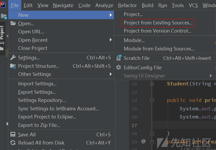This screenshot has width=216, height=150.
Task: Click the Save All floppy disk icon
Action: tap(13, 135)
